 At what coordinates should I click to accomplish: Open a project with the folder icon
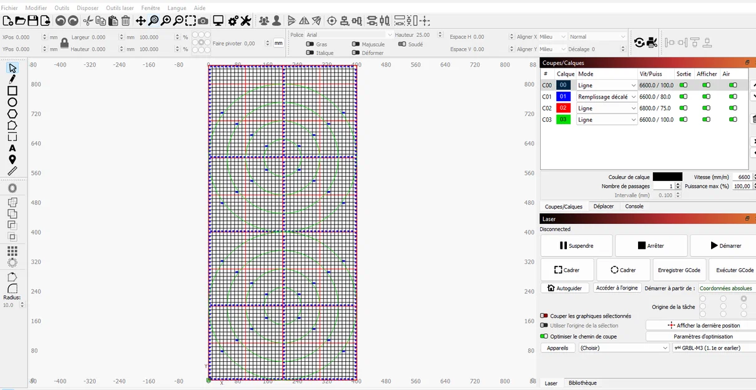pyautogui.click(x=20, y=21)
